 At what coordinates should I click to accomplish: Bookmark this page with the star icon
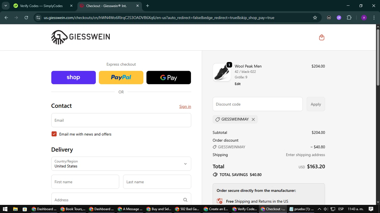point(315,18)
